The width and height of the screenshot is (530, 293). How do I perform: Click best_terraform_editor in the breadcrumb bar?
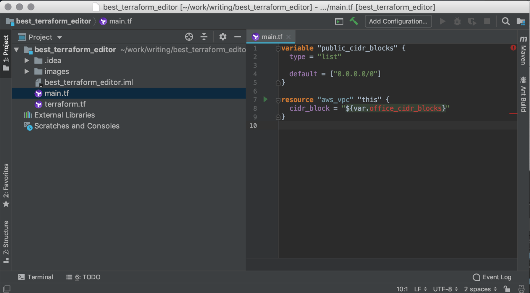53,21
